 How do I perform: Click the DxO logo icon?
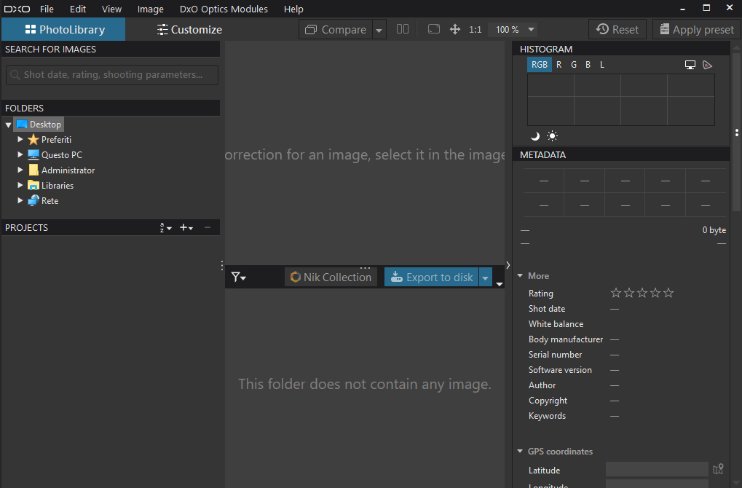[17, 9]
